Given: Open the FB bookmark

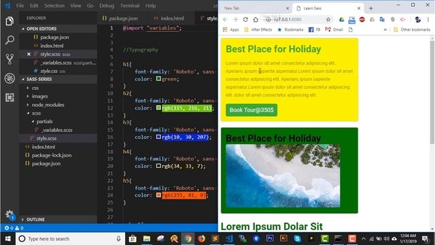Looking at the screenshot, I should coord(314,30).
